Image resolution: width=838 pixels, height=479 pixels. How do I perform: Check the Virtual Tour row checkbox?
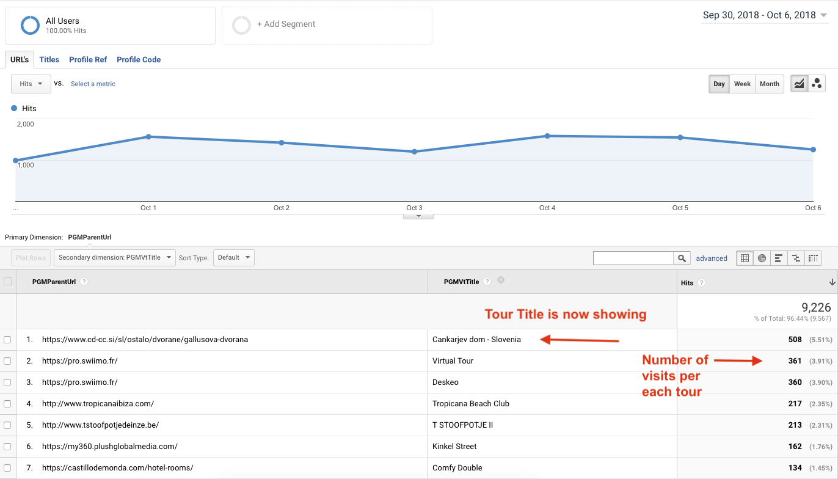click(7, 361)
